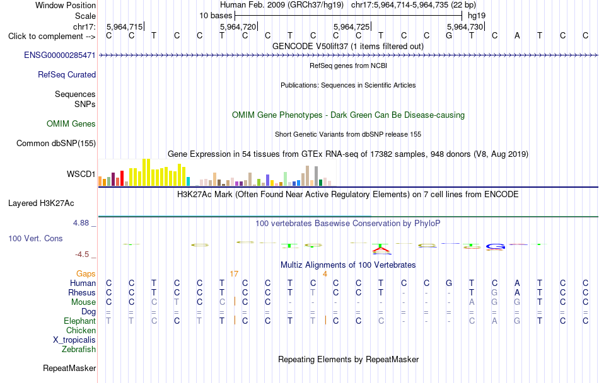This screenshot has width=599, height=383.
Task: Click the orange gap count 17
Action: 234,274
